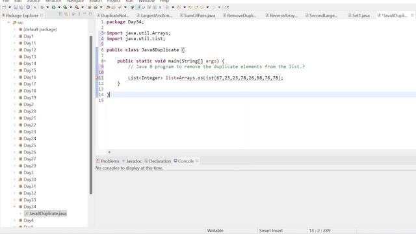Switch to the SumOfPairs.java editor tab
Image resolution: width=416 pixels, height=234 pixels.
pyautogui.click(x=198, y=16)
